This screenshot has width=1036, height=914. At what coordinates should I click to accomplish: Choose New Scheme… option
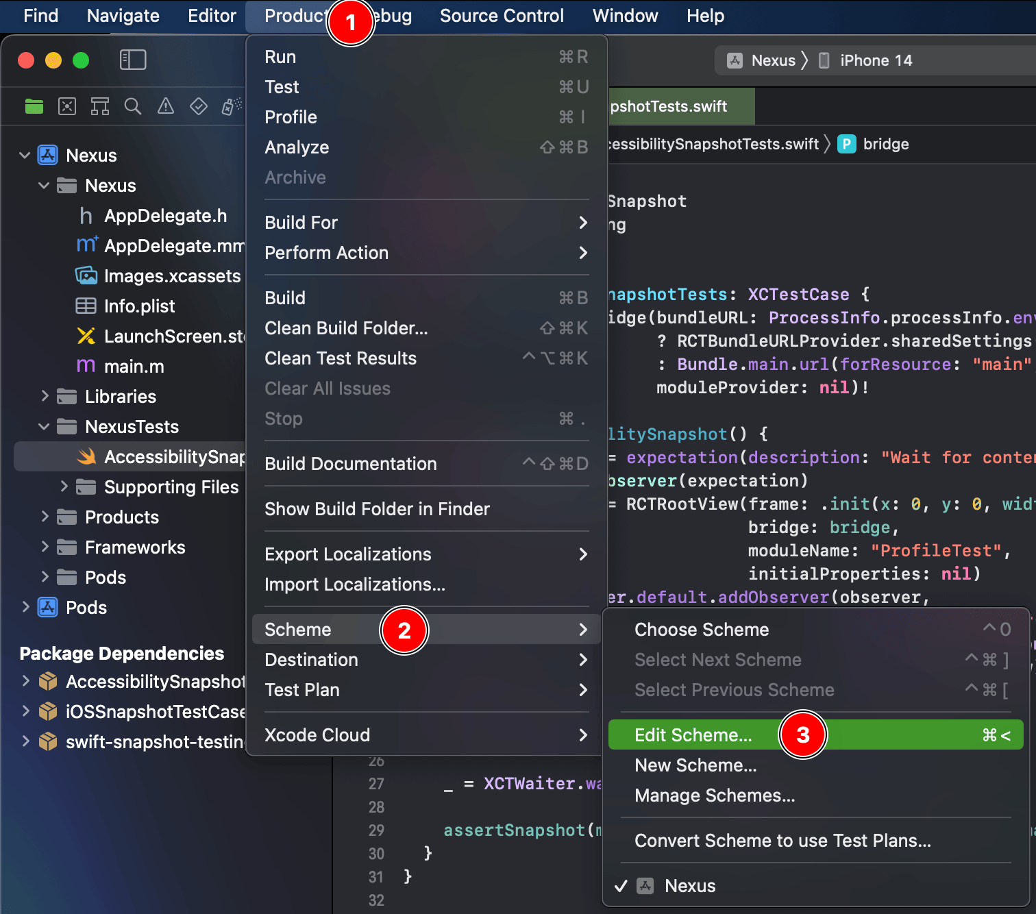pos(816,765)
